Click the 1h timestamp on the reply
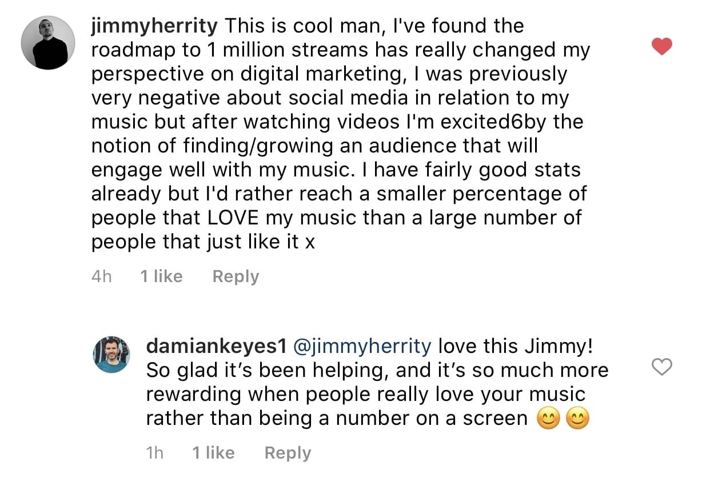 click(x=154, y=453)
